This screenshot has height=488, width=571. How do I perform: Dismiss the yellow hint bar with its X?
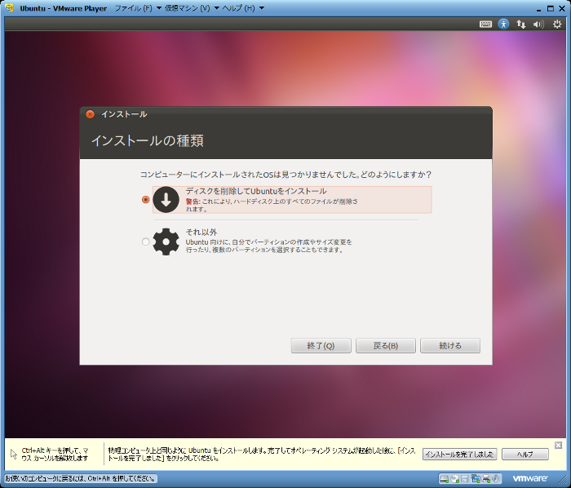tap(558, 445)
